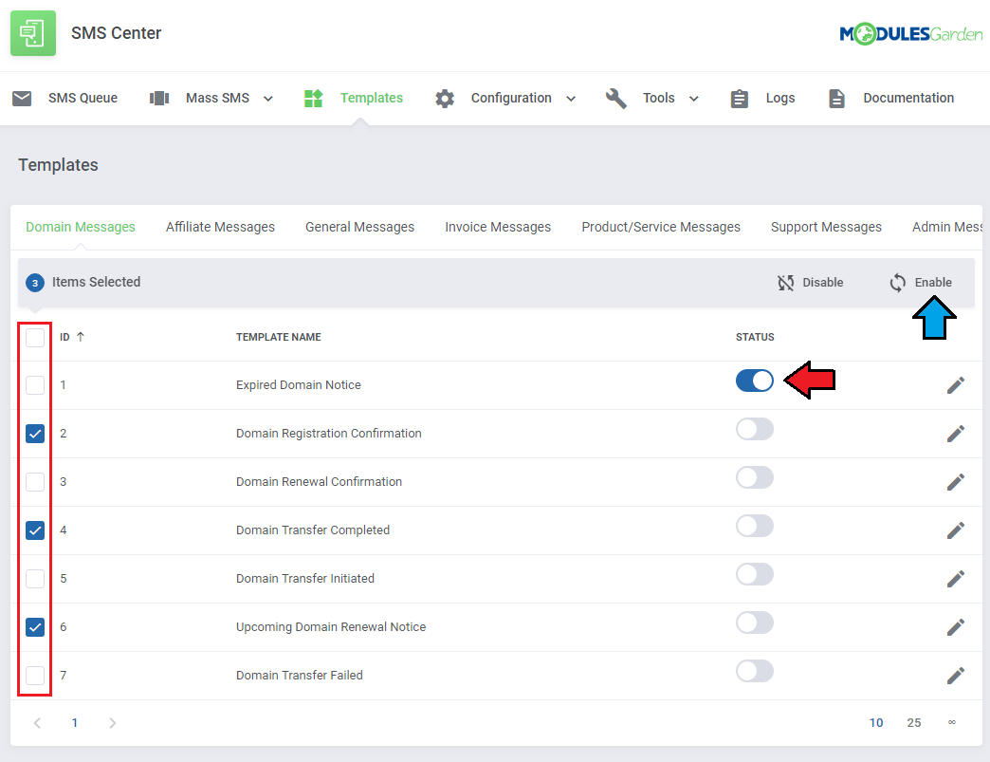
Task: Click the 3 items selected badge
Action: (x=35, y=283)
